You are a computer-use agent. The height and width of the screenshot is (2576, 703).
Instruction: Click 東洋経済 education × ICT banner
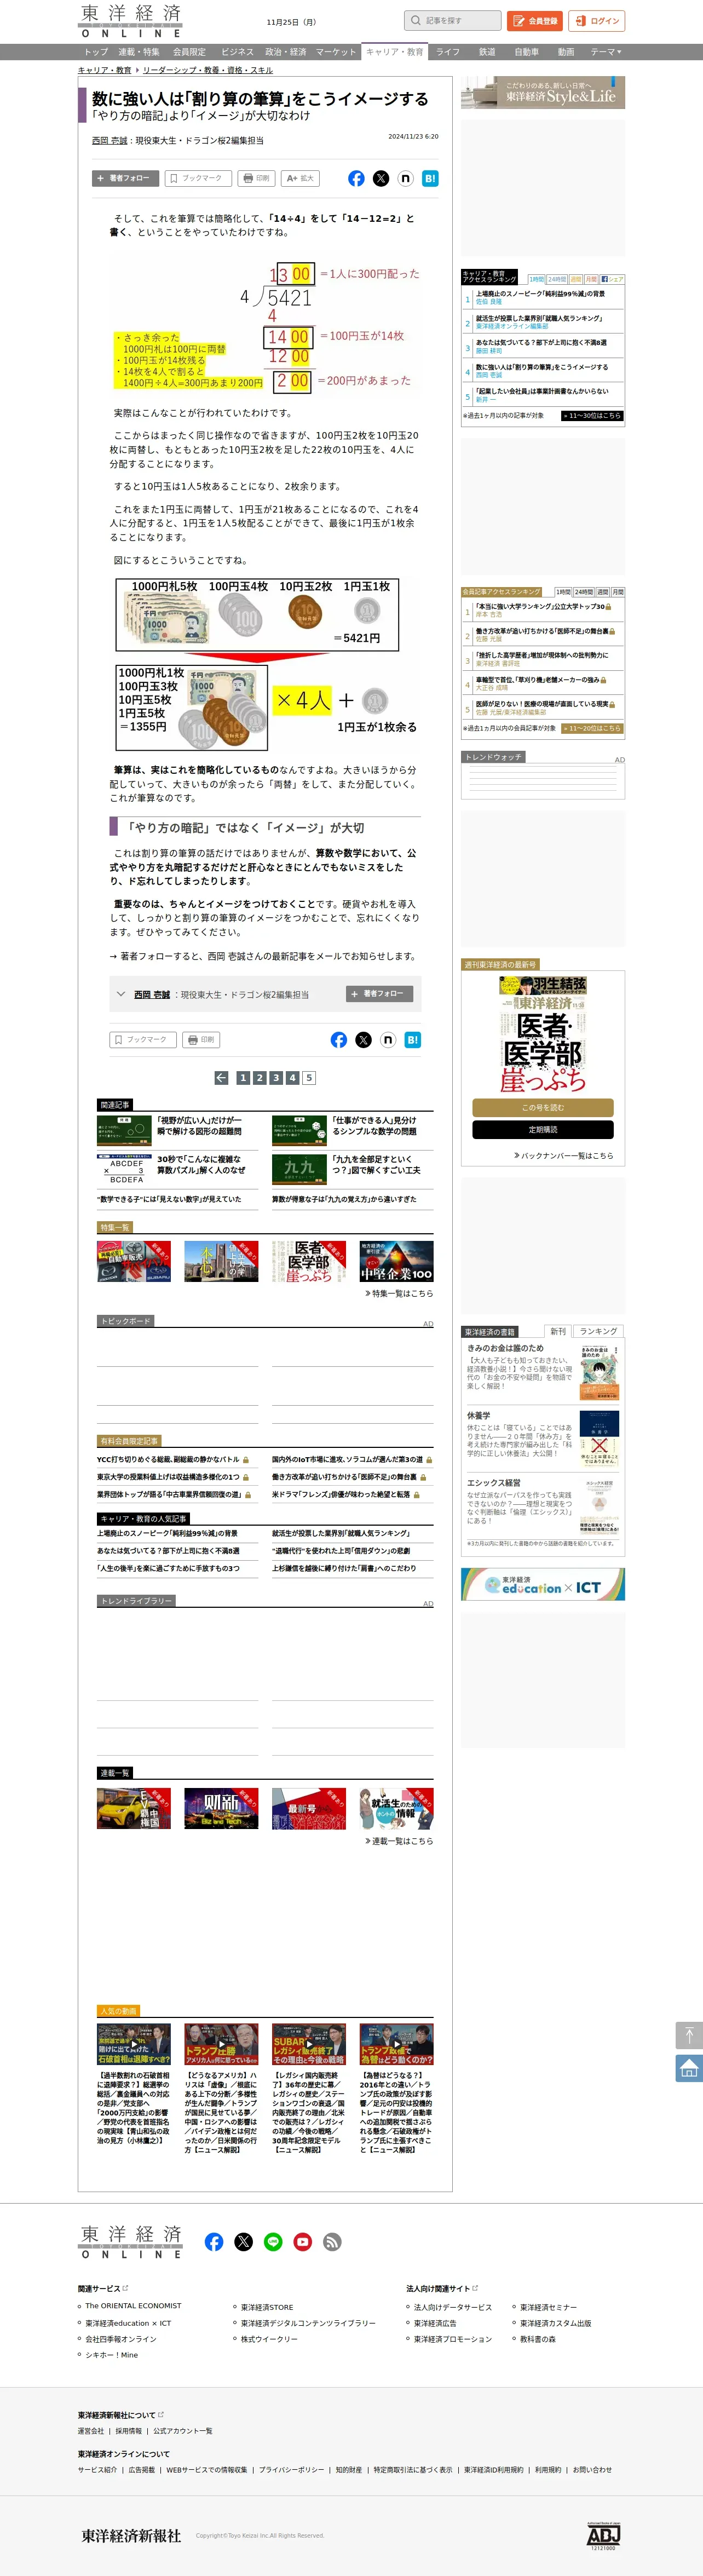coord(543,1584)
